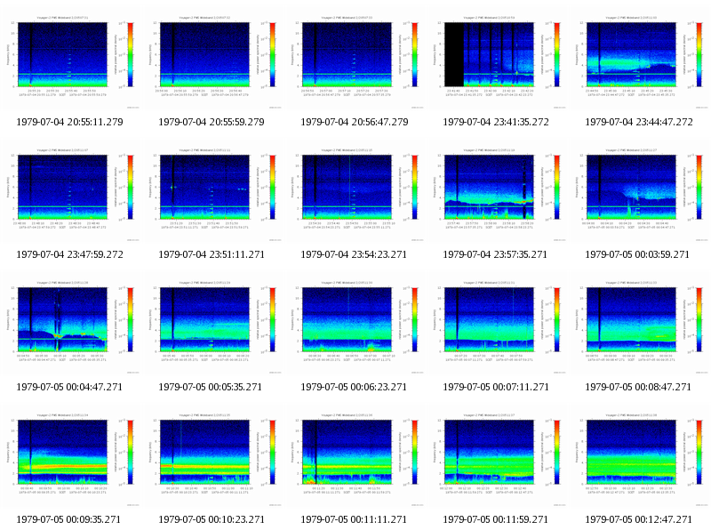The height and width of the screenshot is (530, 711).
Task: Open the 1979-07-05 00:06:23.271 spectrogram thumbnail
Action: pyautogui.click(x=354, y=327)
